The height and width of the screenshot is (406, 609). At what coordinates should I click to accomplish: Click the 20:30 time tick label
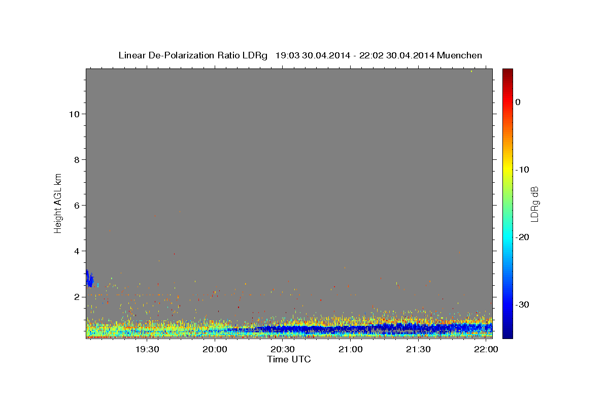click(282, 350)
